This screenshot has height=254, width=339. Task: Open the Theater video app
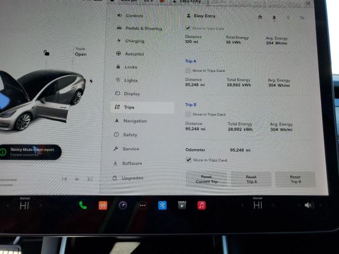[x=182, y=205]
